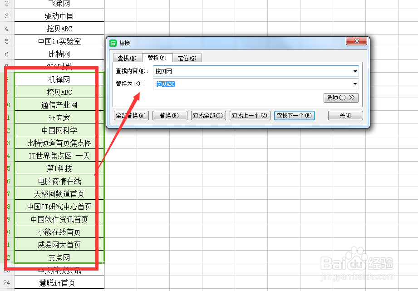Select the 替换 tab
This screenshot has width=418, height=291.
tap(157, 58)
